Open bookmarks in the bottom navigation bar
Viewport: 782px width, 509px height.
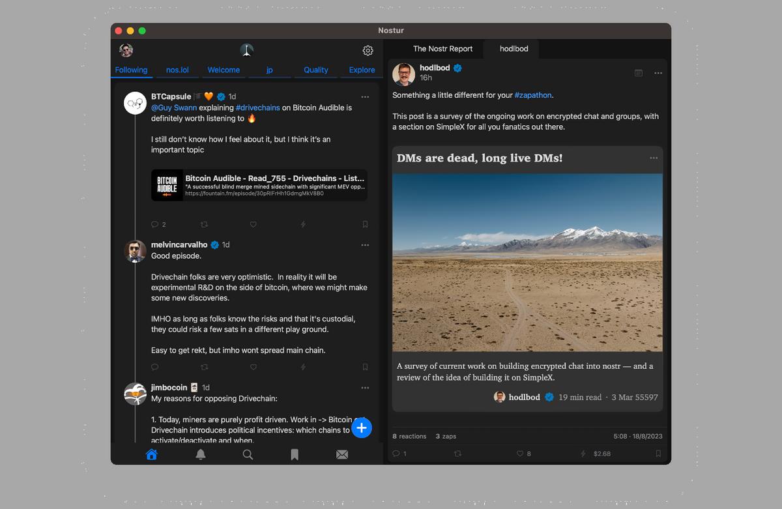coord(295,454)
